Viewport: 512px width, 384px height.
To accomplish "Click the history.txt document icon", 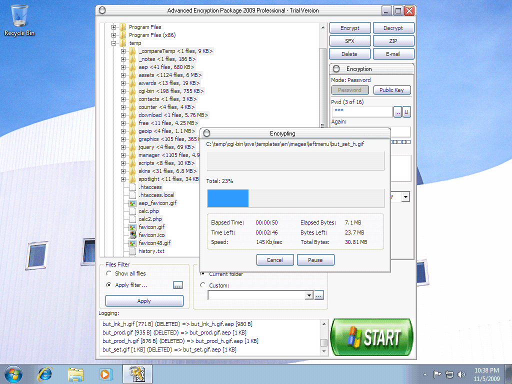I will 132,251.
